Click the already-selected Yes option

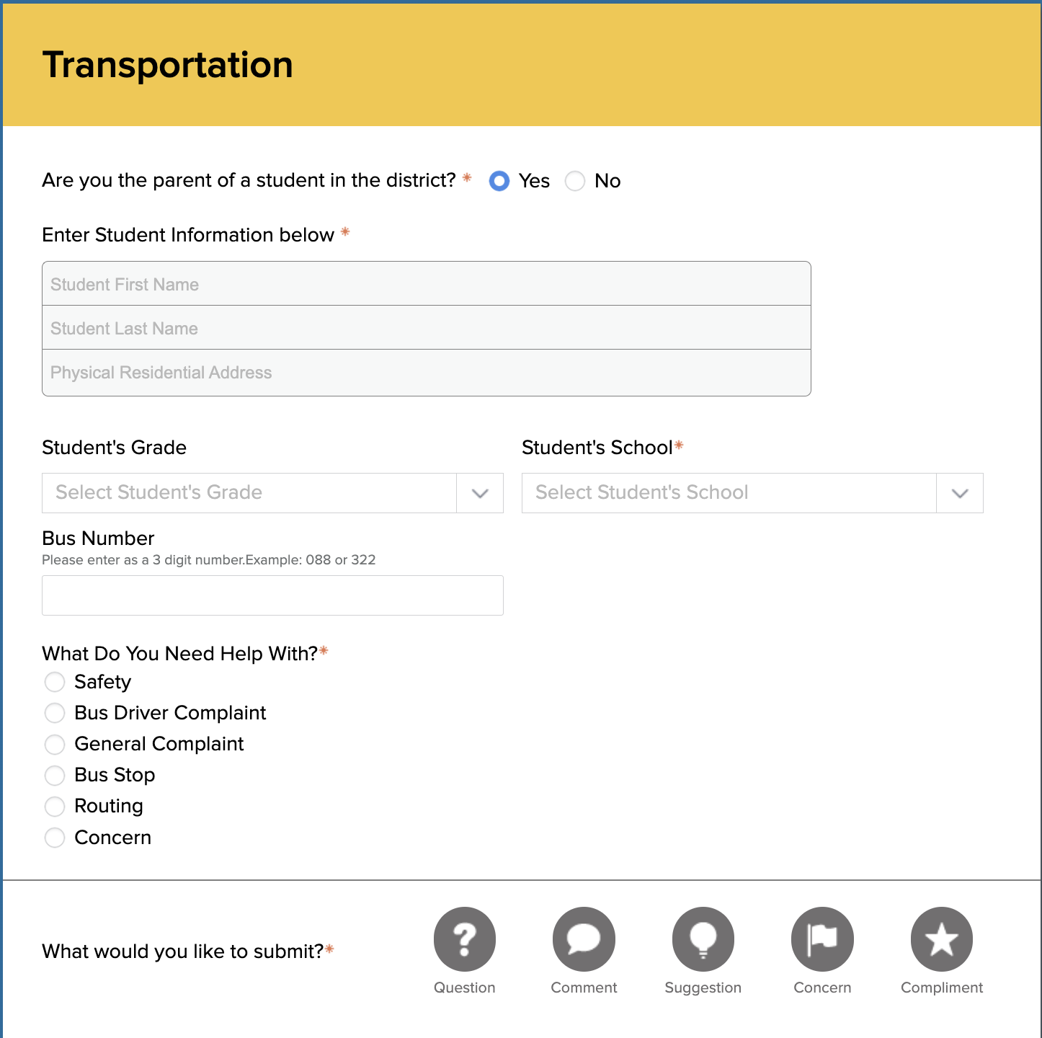point(499,181)
